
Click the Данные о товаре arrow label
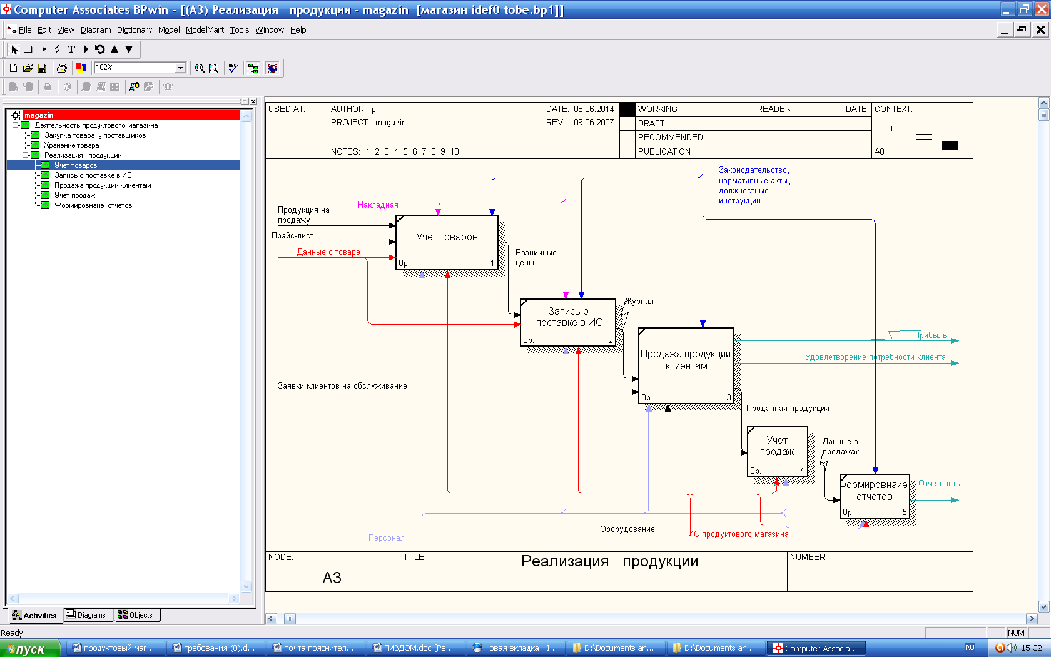pyautogui.click(x=328, y=252)
